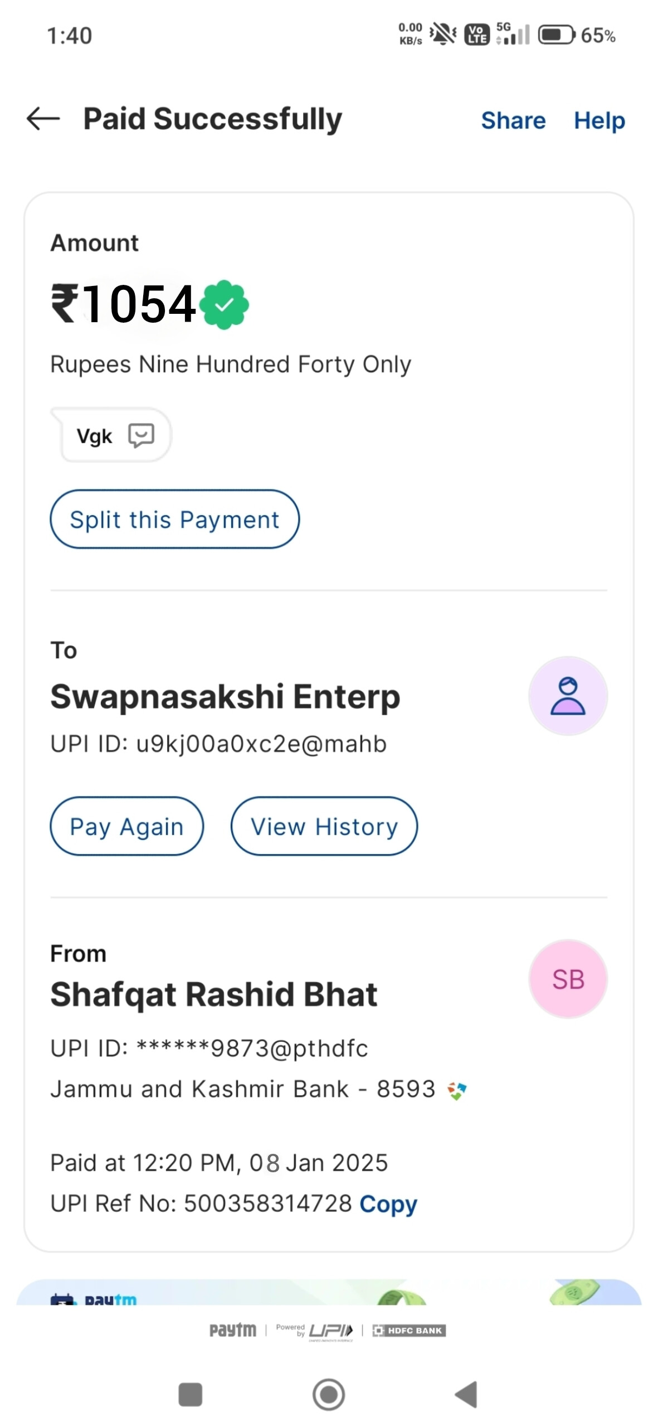Screen dimensions: 658x1427
Task: Tap the back arrow icon
Action: click(43, 119)
